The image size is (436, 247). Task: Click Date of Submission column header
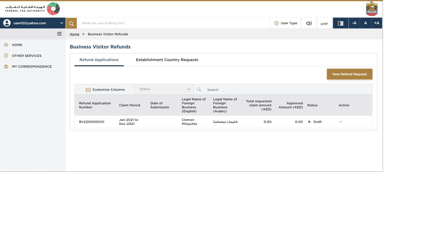coord(160,105)
